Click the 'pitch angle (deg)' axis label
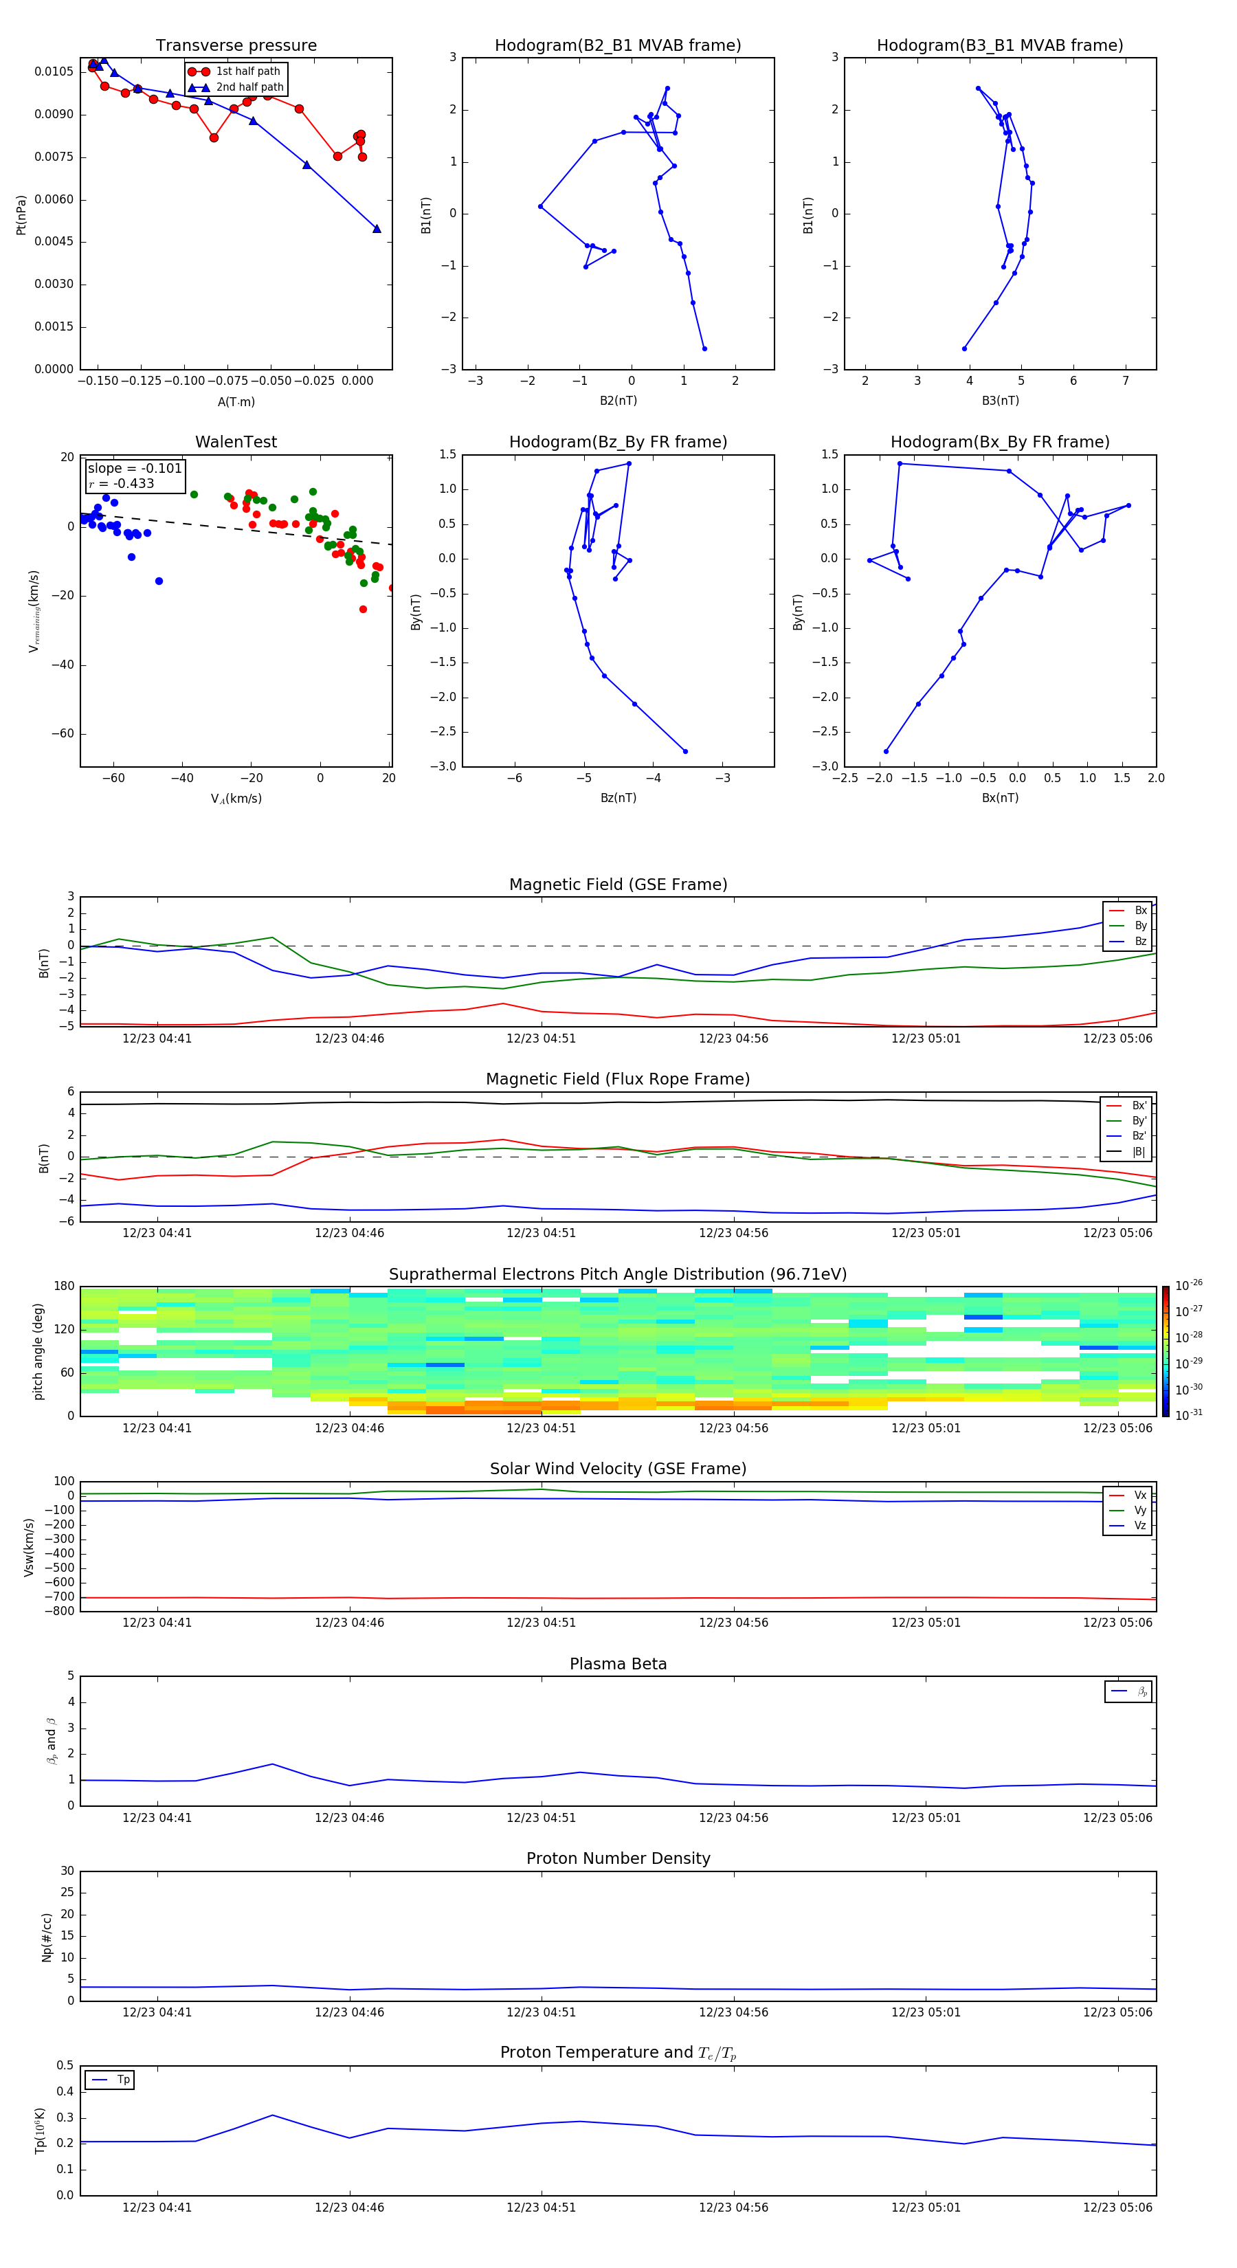Viewport: 1237px width, 2268px height. coord(38,1351)
